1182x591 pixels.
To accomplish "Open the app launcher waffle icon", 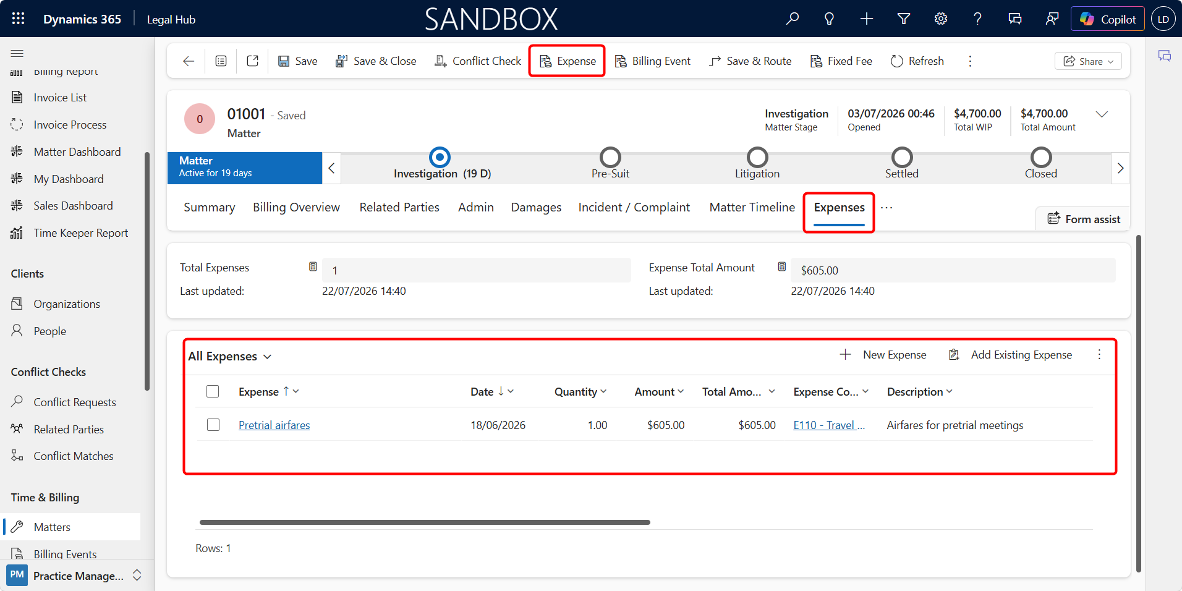I will [19, 19].
